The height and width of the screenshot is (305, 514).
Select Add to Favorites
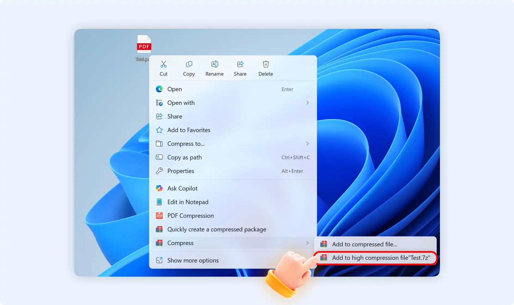click(233, 130)
